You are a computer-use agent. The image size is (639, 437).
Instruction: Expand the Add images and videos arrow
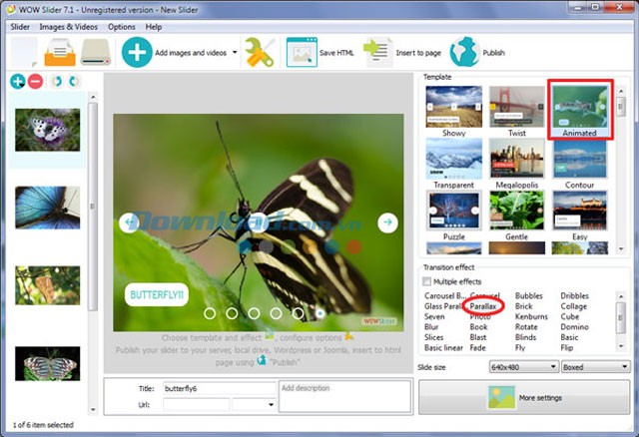point(235,53)
